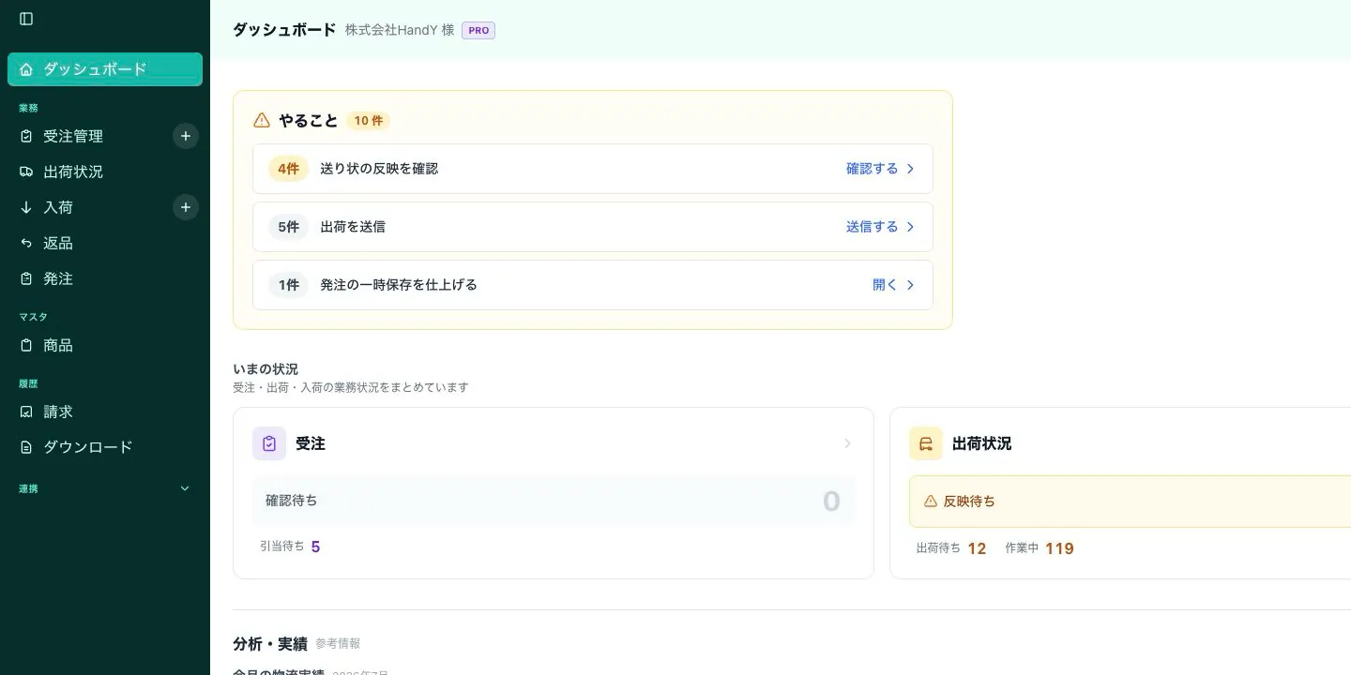Click the PRO badge in the header

[478, 30]
